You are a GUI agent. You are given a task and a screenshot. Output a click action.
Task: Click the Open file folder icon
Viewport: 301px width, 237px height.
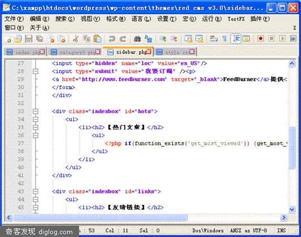click(18, 39)
